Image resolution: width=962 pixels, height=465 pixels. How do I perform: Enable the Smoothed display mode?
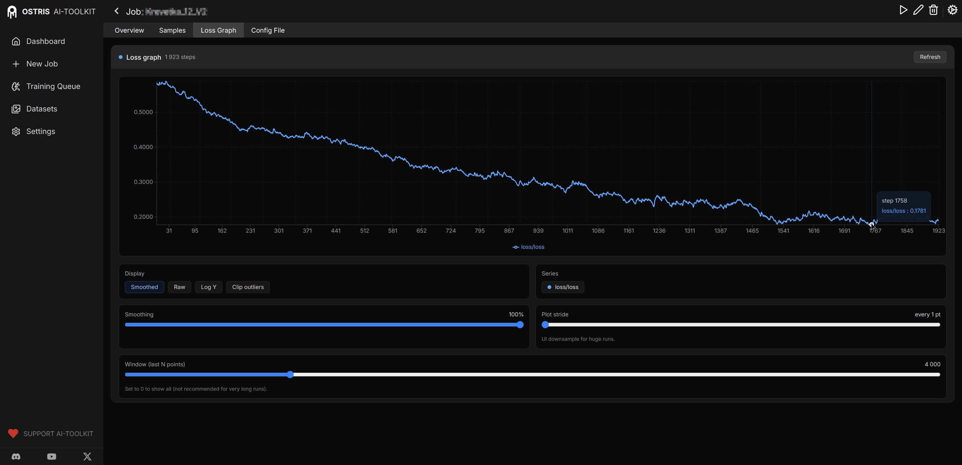click(144, 287)
